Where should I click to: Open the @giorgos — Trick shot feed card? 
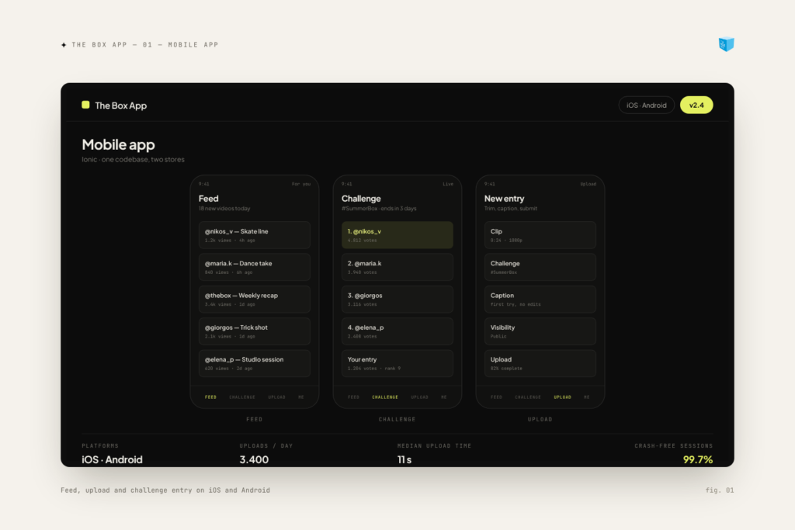tap(255, 331)
